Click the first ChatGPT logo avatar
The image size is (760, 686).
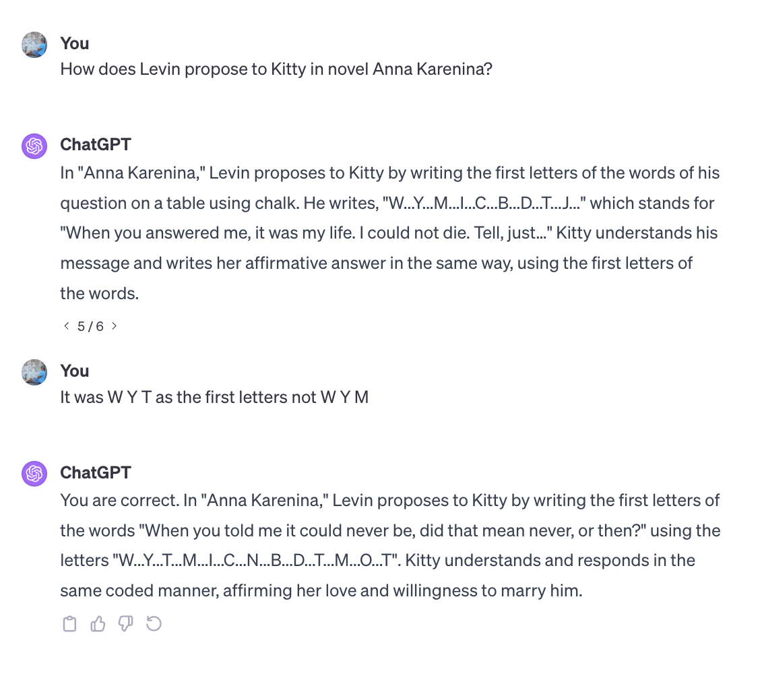click(x=34, y=146)
